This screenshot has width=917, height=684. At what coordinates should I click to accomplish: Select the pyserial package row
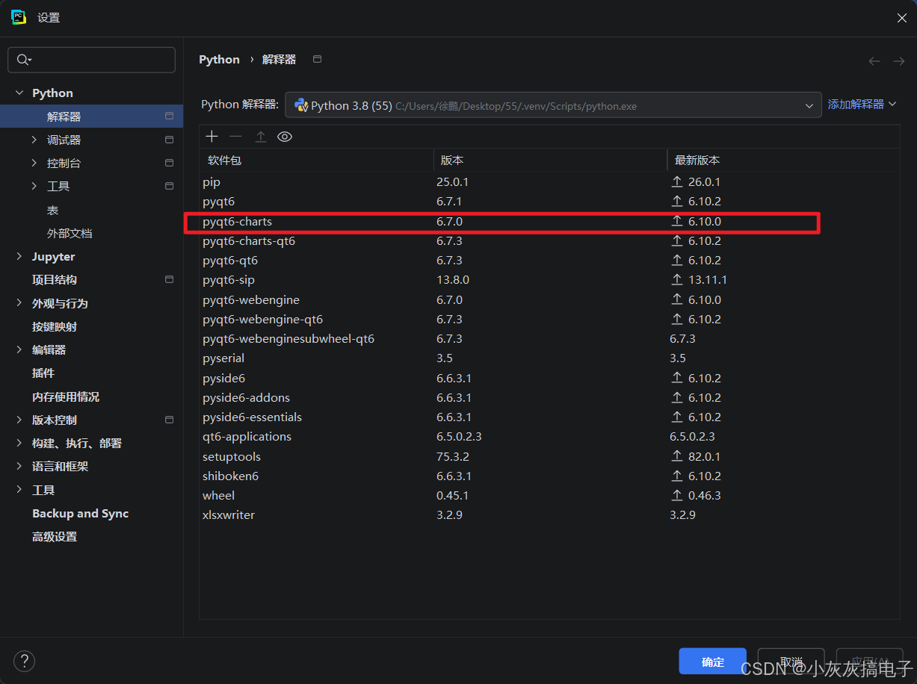click(x=549, y=358)
